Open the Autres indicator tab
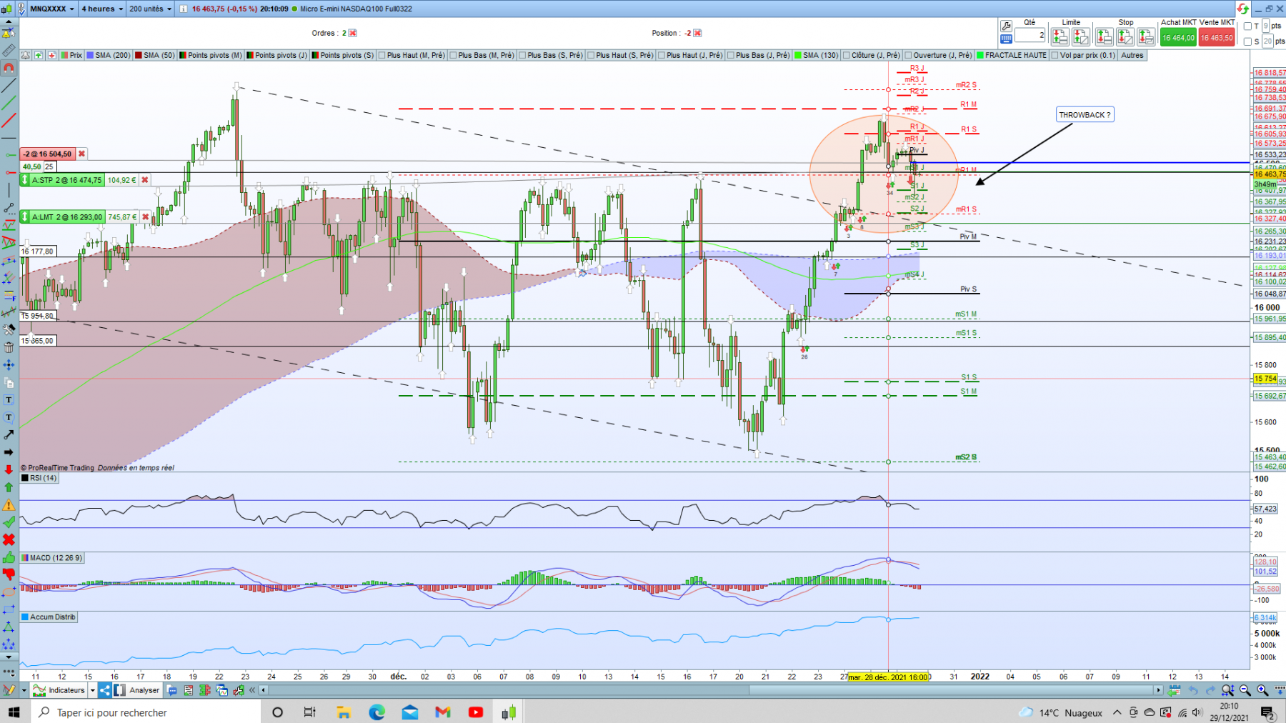 [x=1132, y=55]
